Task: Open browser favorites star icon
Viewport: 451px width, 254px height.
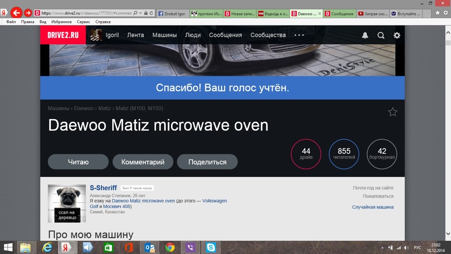Action: click(437, 13)
